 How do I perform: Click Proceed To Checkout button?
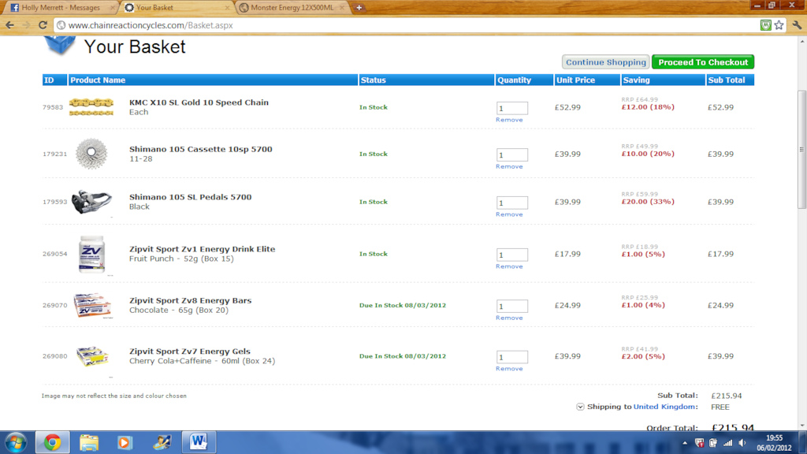[x=703, y=62]
